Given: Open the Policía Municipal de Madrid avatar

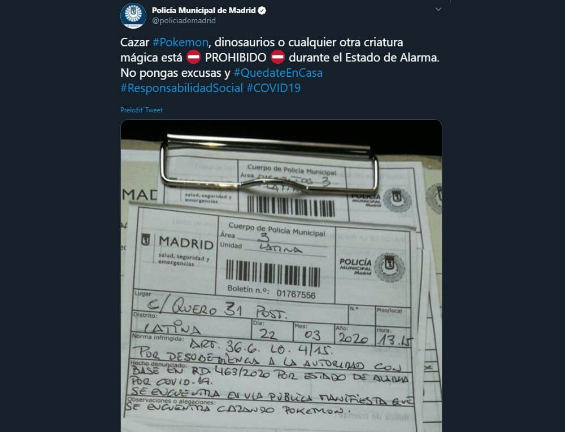Looking at the screenshot, I should point(133,15).
